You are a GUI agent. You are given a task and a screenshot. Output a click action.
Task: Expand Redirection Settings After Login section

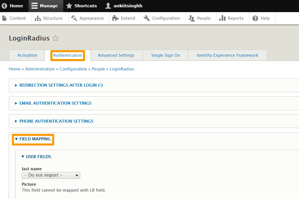(61, 85)
